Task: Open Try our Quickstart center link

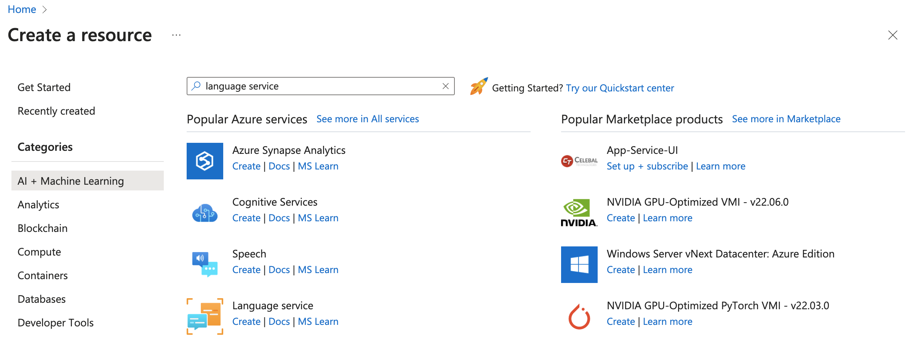Action: point(620,88)
